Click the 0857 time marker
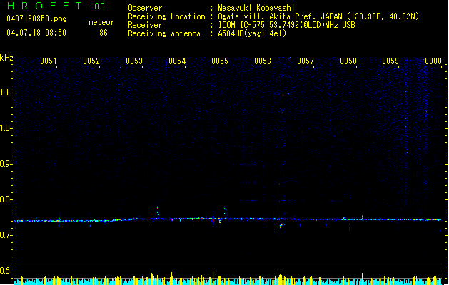The width and height of the screenshot is (449, 285). coord(306,61)
